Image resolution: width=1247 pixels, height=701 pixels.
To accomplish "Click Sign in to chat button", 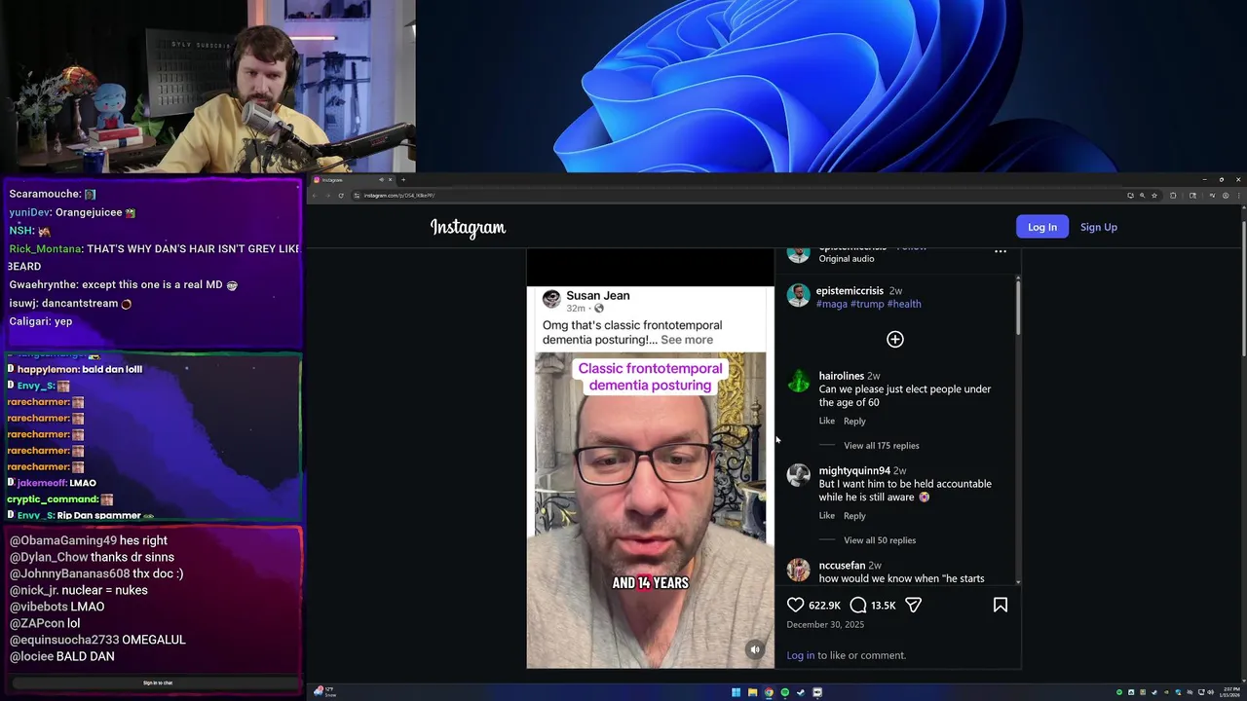I will pyautogui.click(x=158, y=683).
